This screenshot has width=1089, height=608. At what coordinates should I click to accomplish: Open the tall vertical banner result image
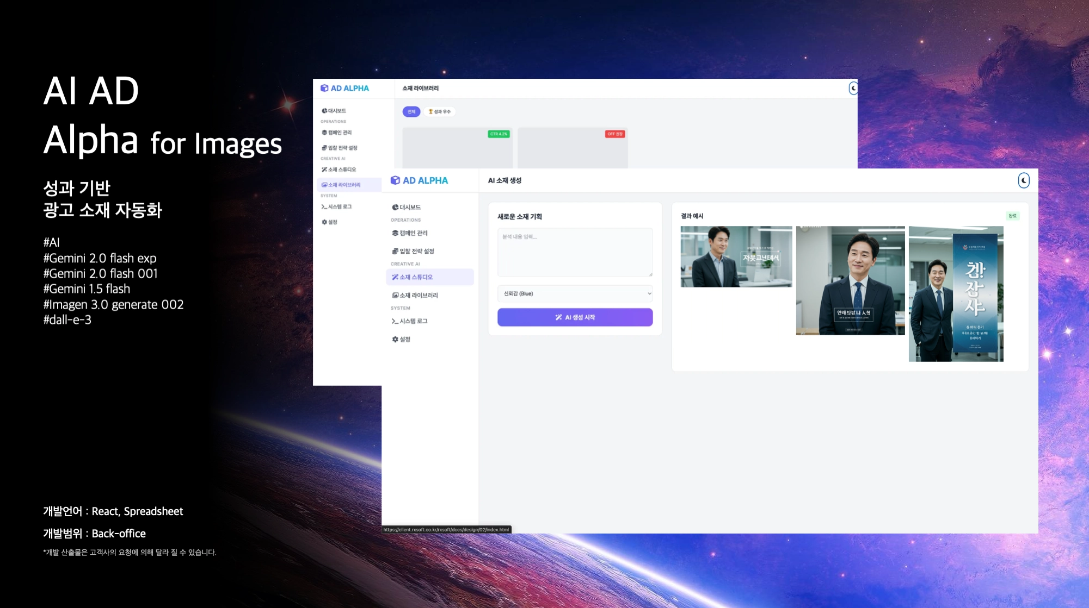[956, 293]
